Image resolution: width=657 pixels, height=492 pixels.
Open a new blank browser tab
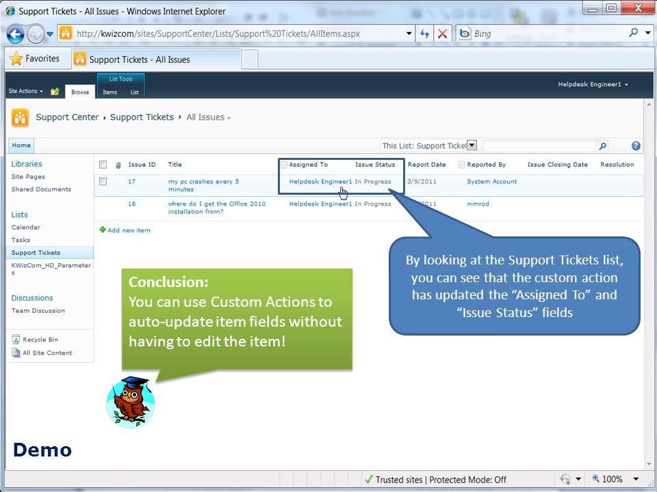click(x=250, y=59)
